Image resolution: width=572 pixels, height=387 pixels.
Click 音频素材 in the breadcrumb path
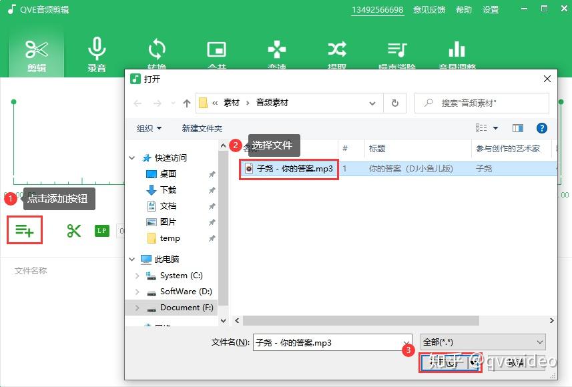coord(272,103)
